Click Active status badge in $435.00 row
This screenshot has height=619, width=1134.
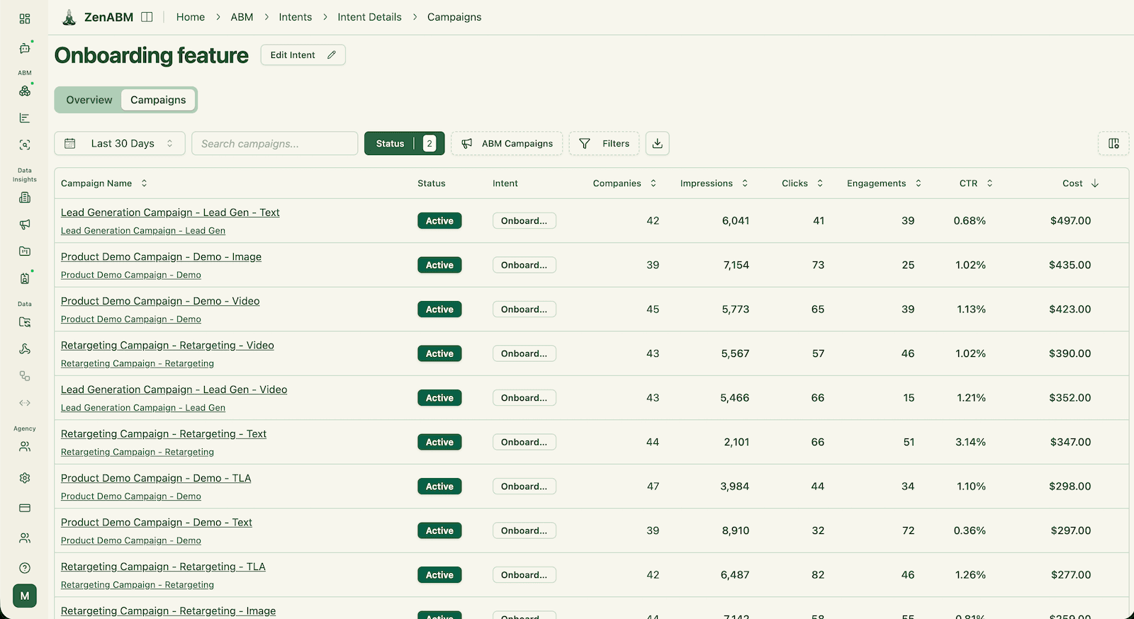[x=439, y=265]
